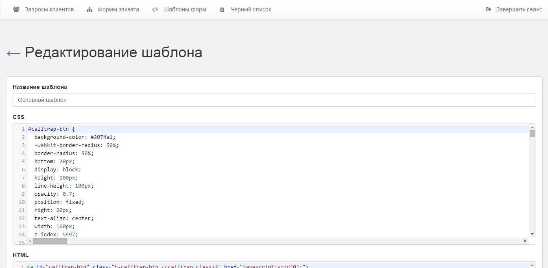Click the Завершить сеанс logout link
The image size is (548, 268).
tap(519, 9)
